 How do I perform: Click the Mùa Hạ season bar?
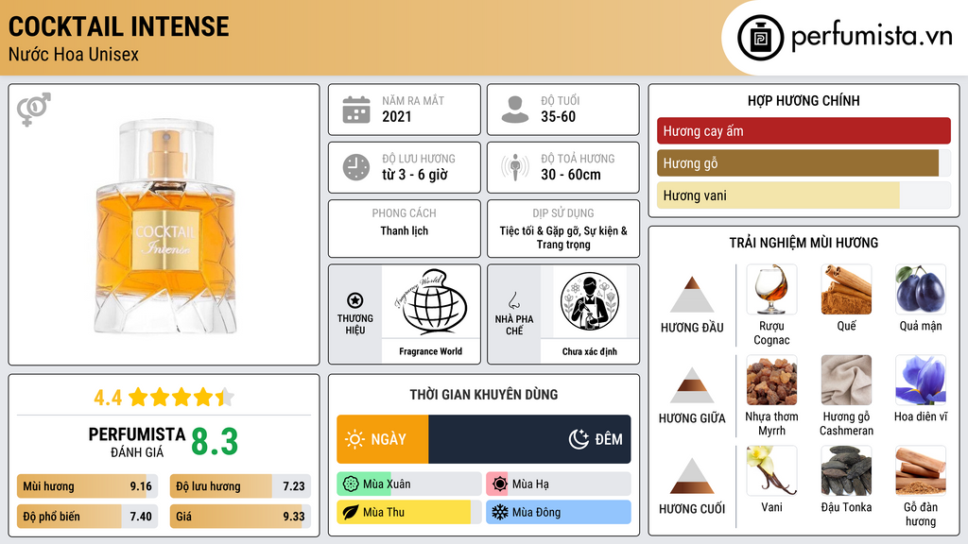pos(559,484)
